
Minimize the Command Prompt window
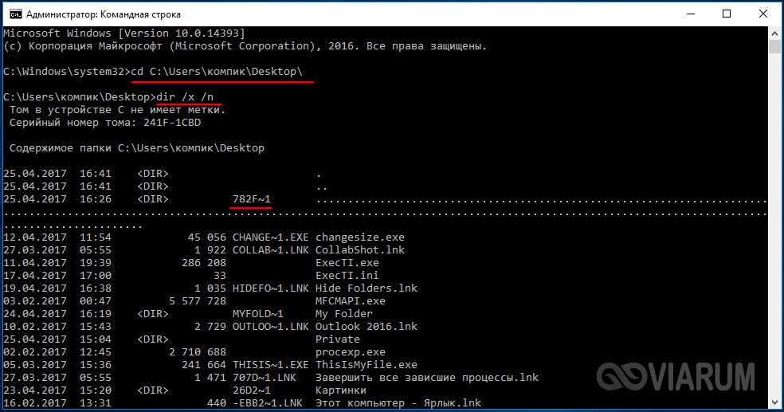691,14
